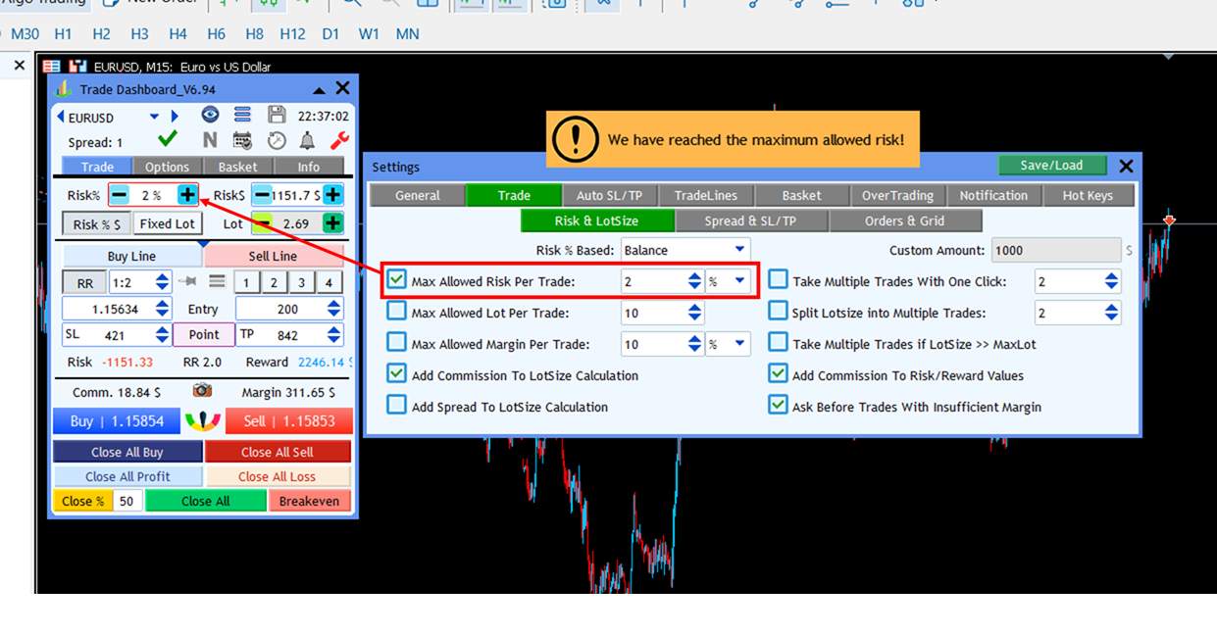
Task: Increase Lot with the green plus button
Action: [x=332, y=223]
